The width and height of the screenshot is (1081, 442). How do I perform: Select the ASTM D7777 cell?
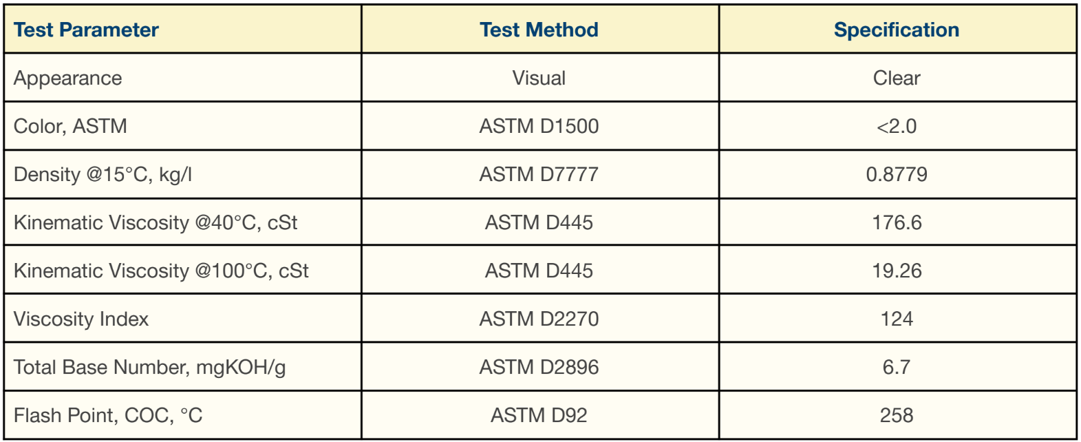539,174
